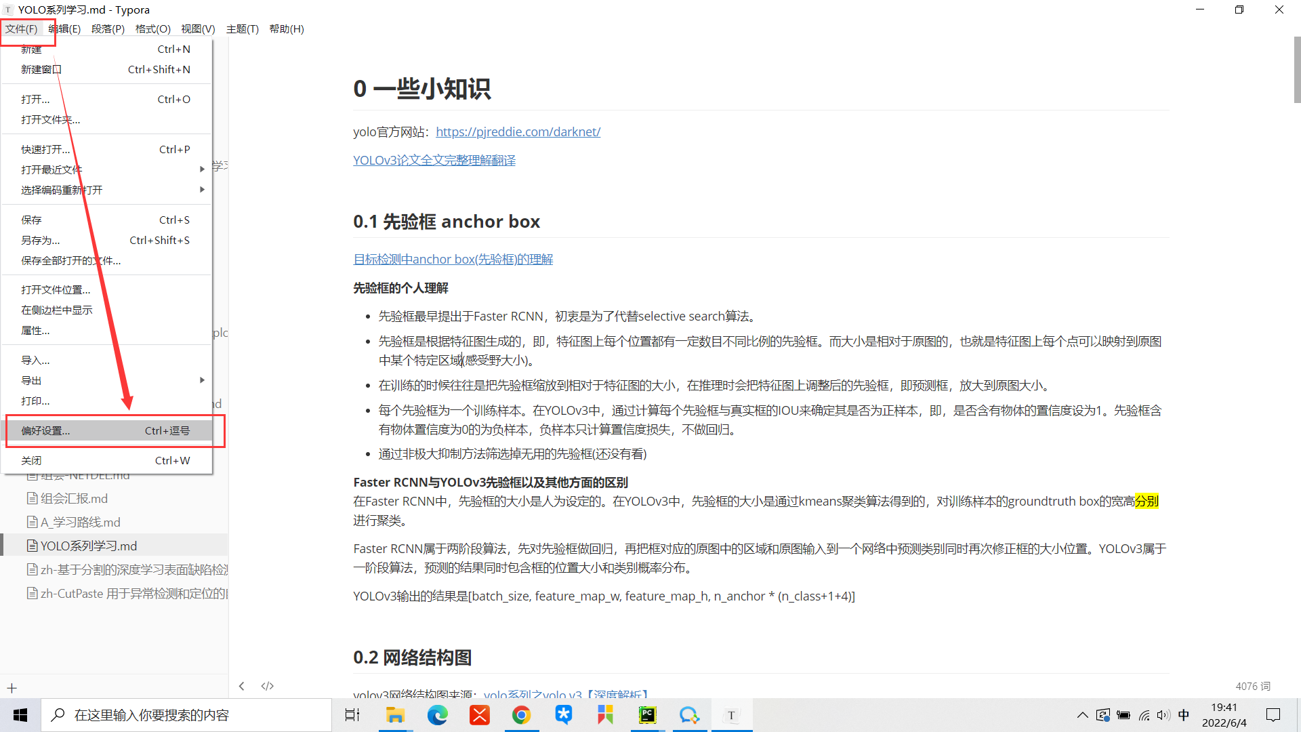Image resolution: width=1301 pixels, height=732 pixels.
Task: Open the YOLOv3论文全文完整理解翻译 link
Action: (434, 160)
